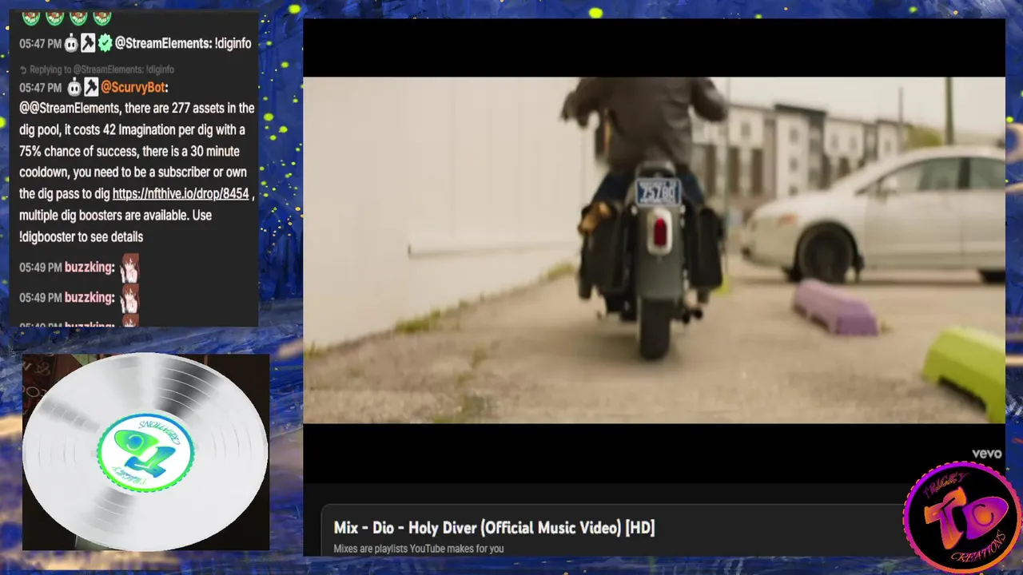Viewport: 1023px width, 575px height.
Task: Click the robot badge beside @ScurvyBot
Action: [74, 87]
